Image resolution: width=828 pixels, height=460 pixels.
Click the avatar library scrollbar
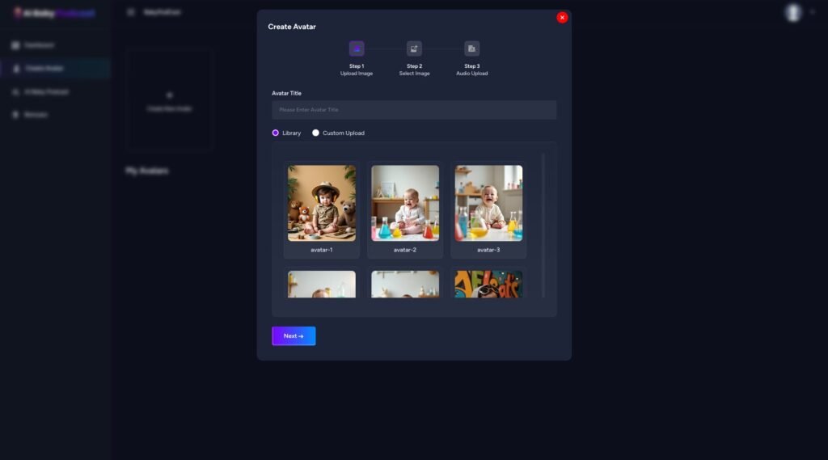tap(543, 226)
